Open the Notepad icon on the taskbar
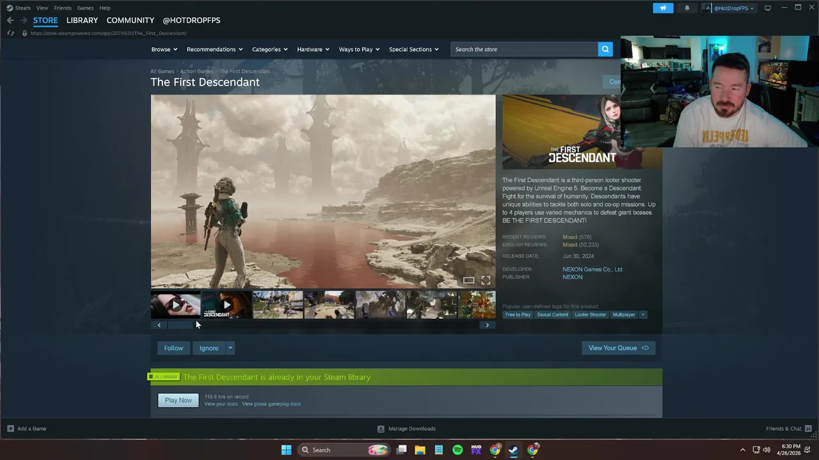This screenshot has height=460, width=819. (439, 450)
